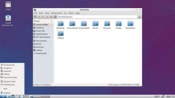Expand the Graphics submenu
This screenshot has height=98, width=175.
[12, 68]
